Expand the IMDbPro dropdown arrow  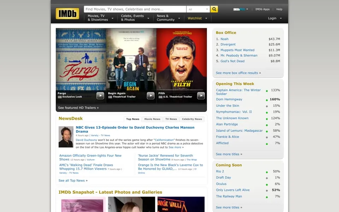click(x=247, y=9)
